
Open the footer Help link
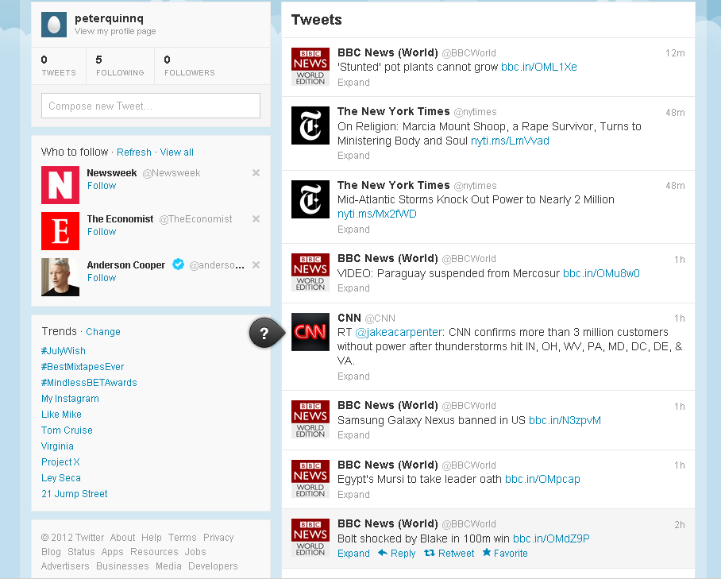click(152, 538)
